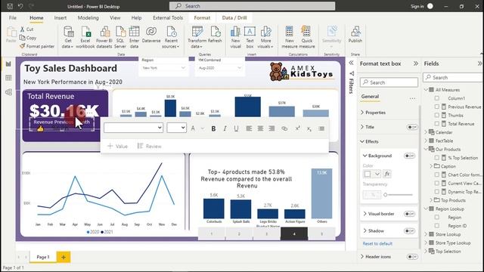Screen dimensions: 484x272
Task: Apply superscript formatting
Action: [x=297, y=128]
